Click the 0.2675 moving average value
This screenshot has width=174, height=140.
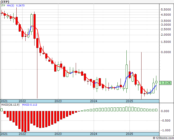tap(20, 6)
